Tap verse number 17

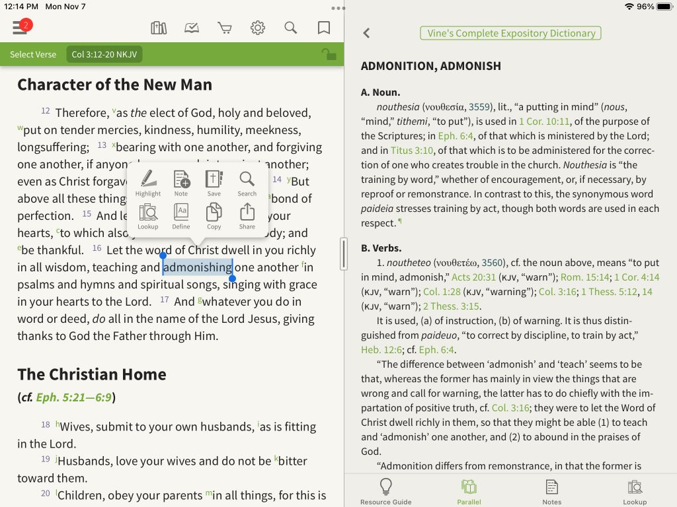coord(165,300)
